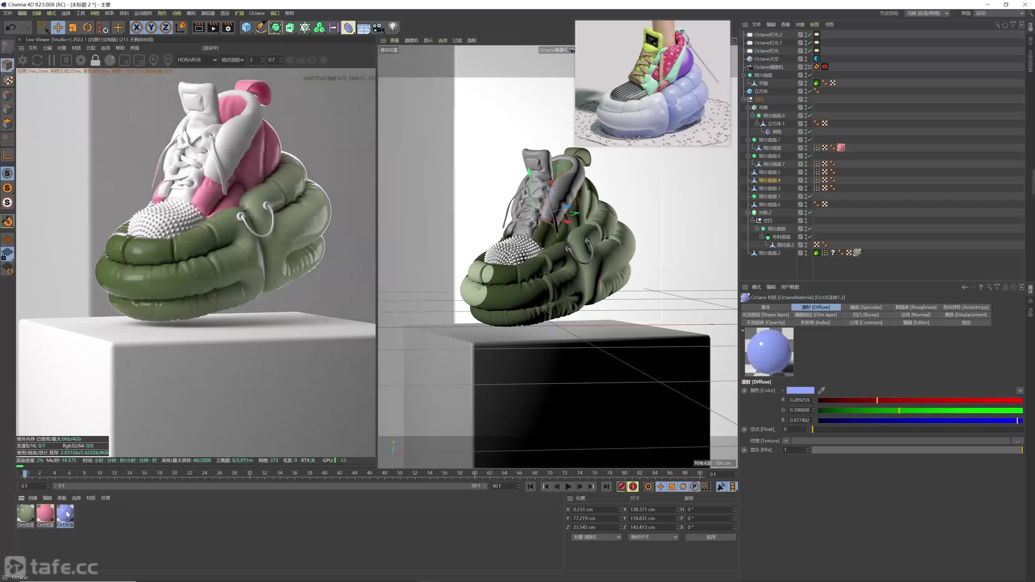Screen dimensions: 1035x582
Task: Open the HDR/sRGB color space dropdown
Action: (197, 60)
